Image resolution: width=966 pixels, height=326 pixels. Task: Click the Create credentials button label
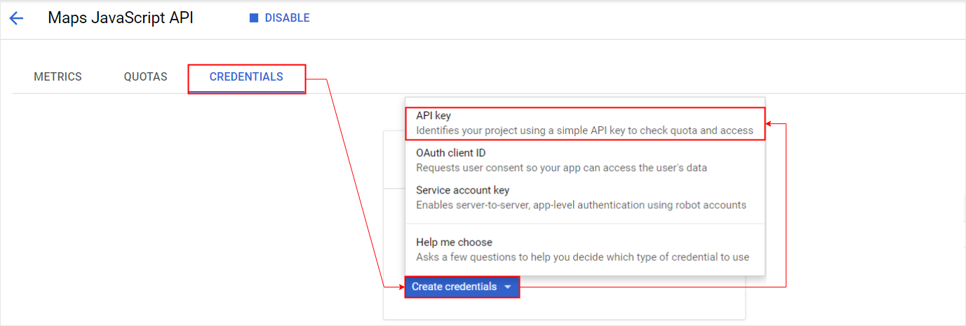click(x=454, y=287)
